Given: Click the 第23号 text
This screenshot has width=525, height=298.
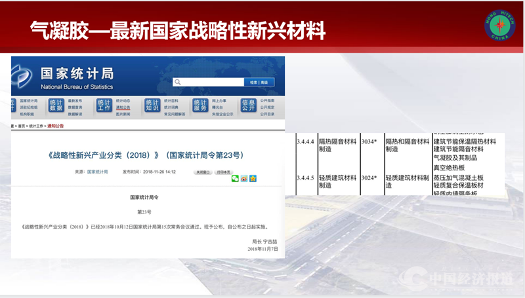Looking at the screenshot, I should point(144,212).
